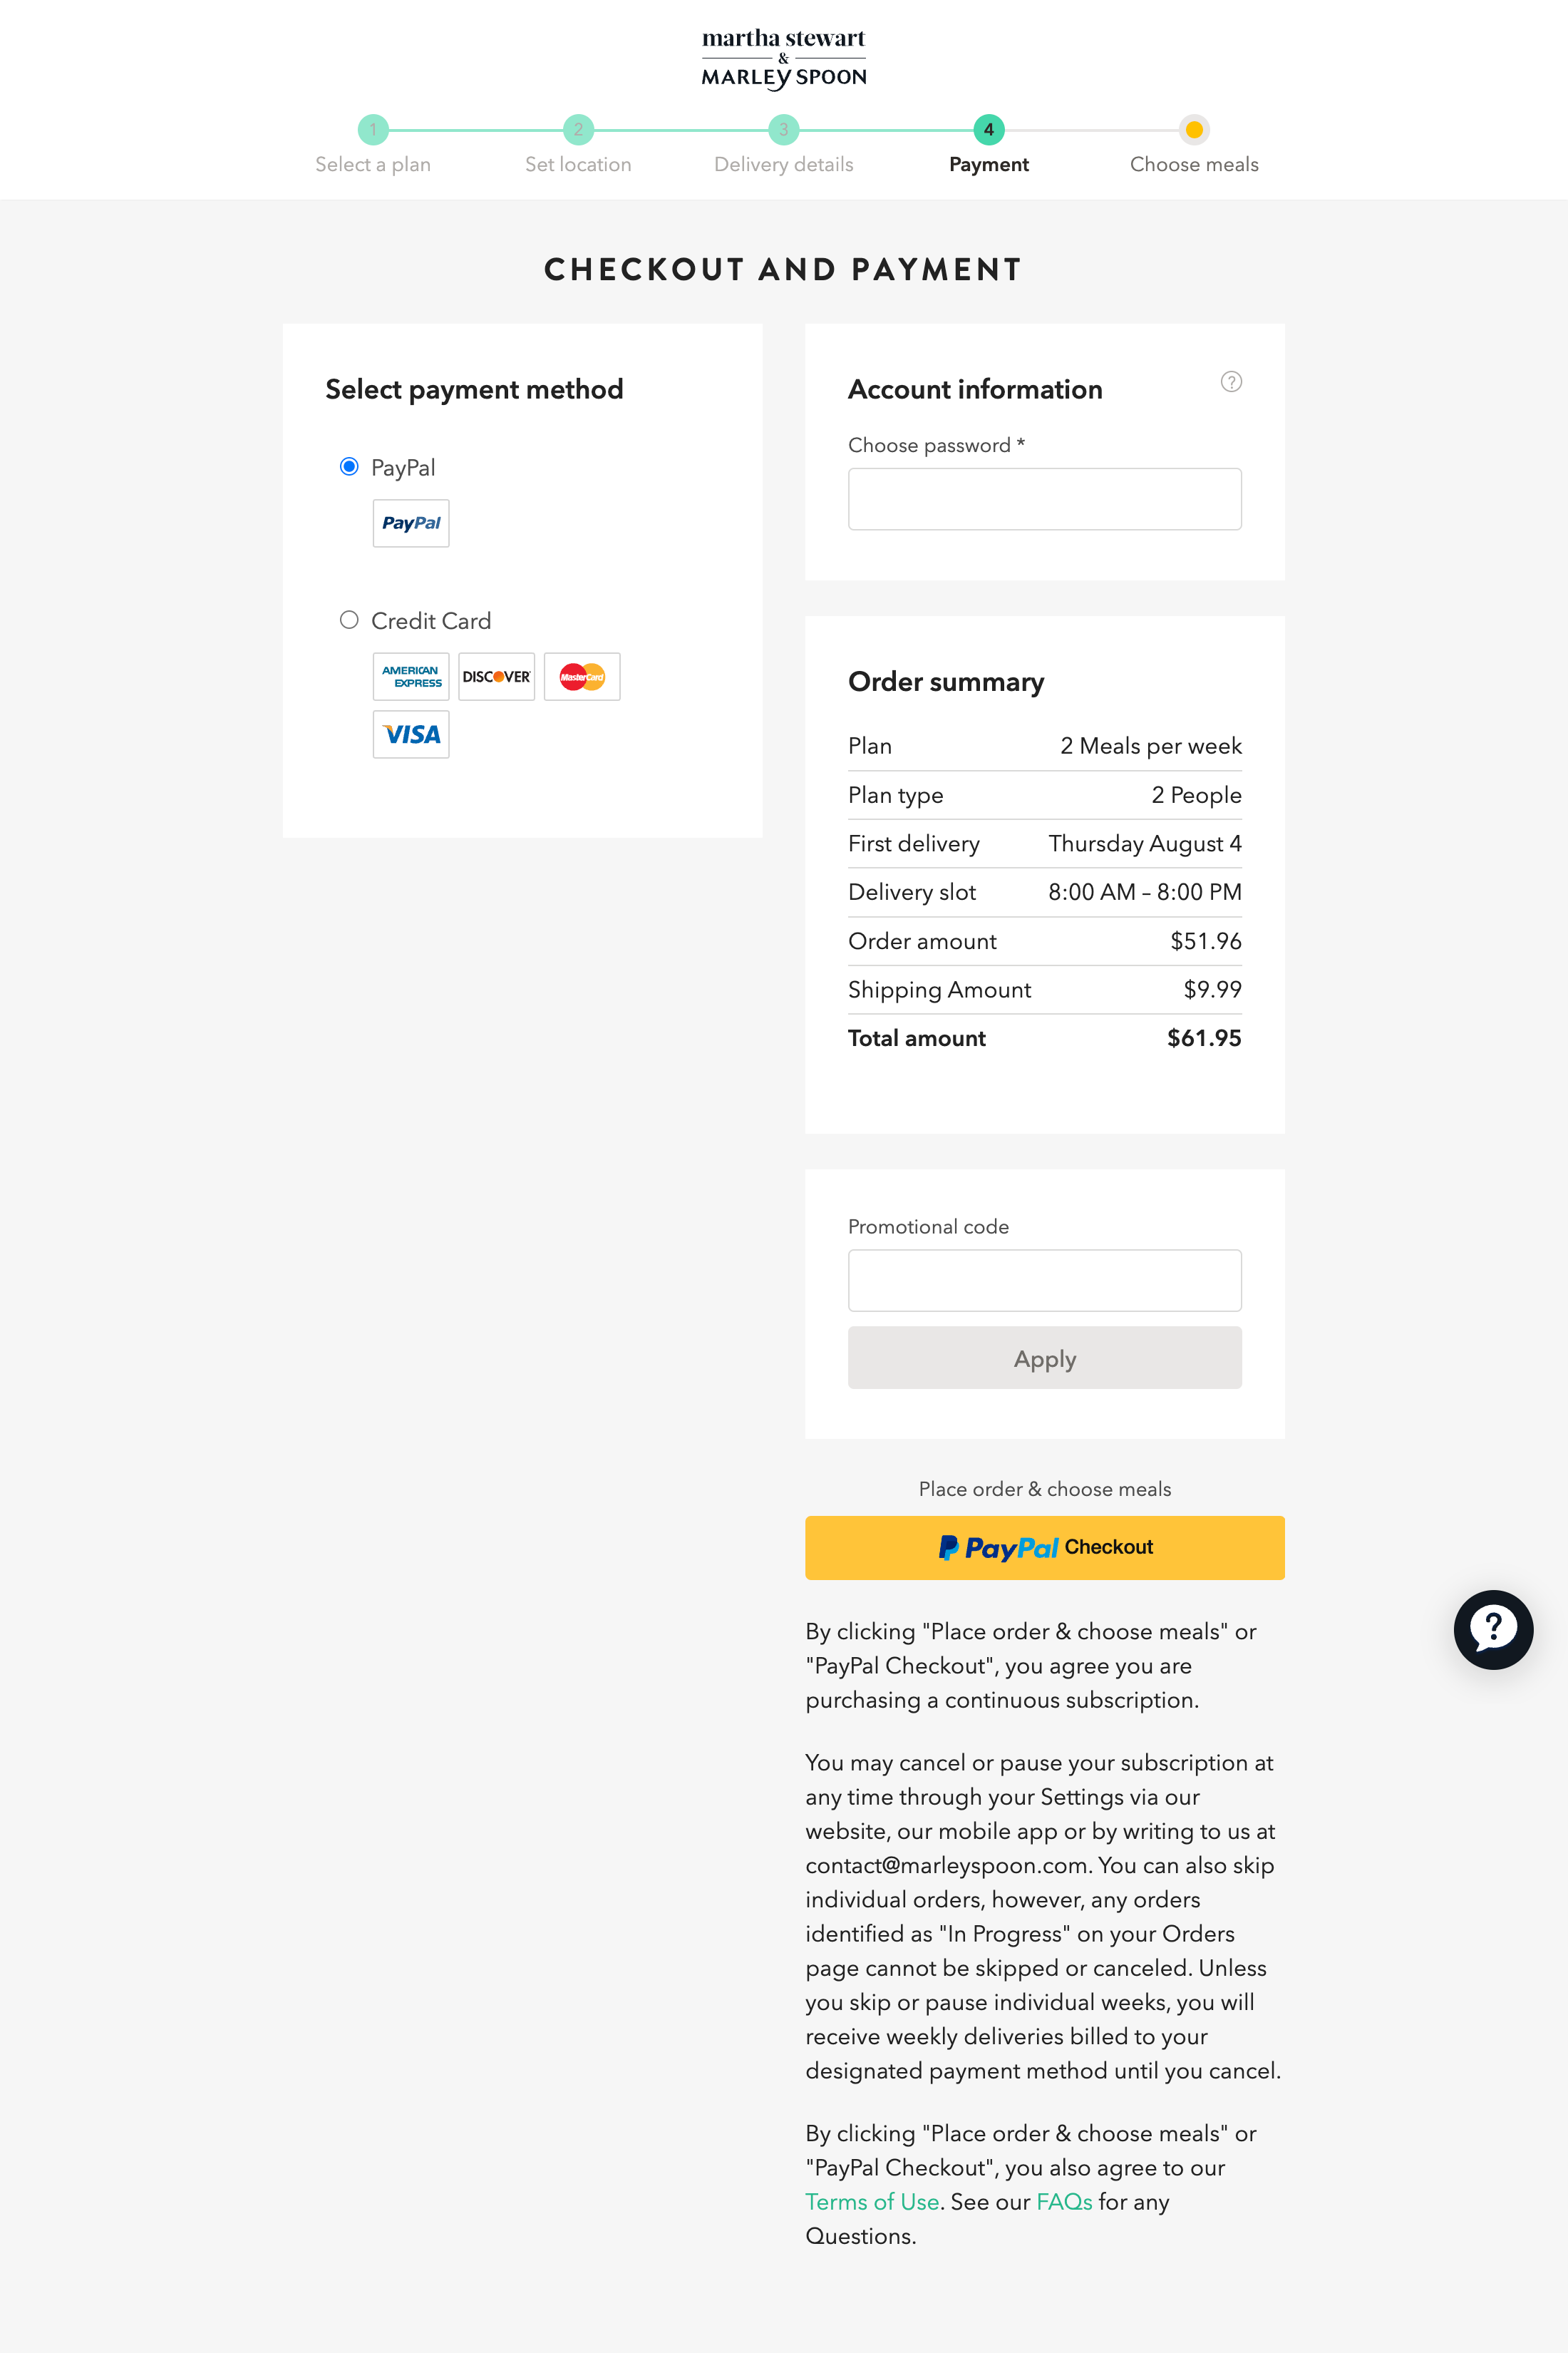Select the American Express icon
The image size is (1568, 2353).
[x=410, y=676]
